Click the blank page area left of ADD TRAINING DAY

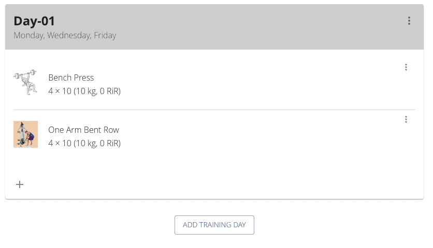point(88,225)
